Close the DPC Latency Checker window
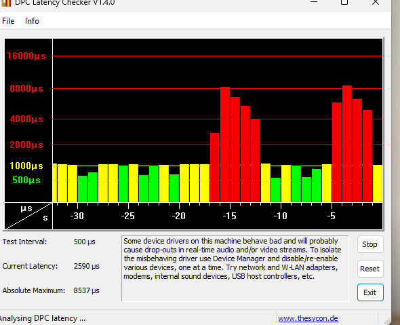 (376, 2)
